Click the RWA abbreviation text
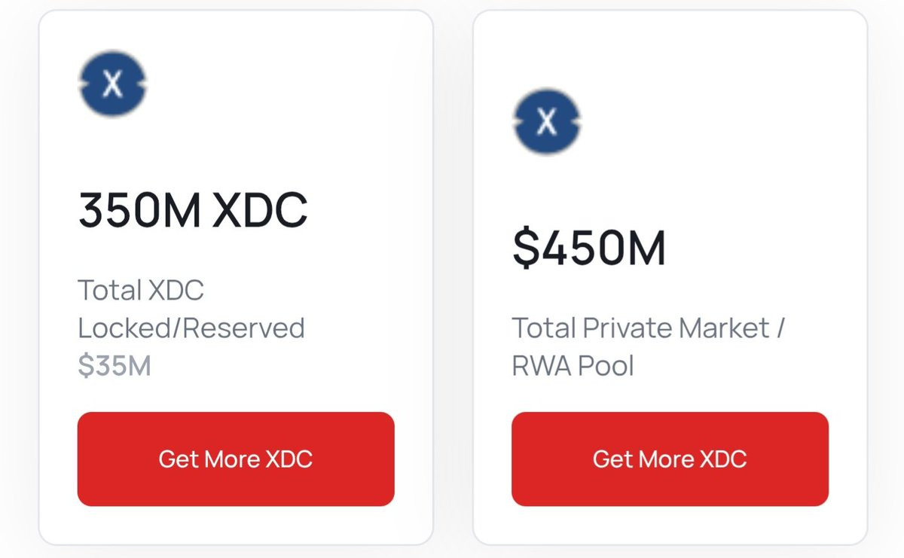Image resolution: width=904 pixels, height=558 pixels. 540,366
